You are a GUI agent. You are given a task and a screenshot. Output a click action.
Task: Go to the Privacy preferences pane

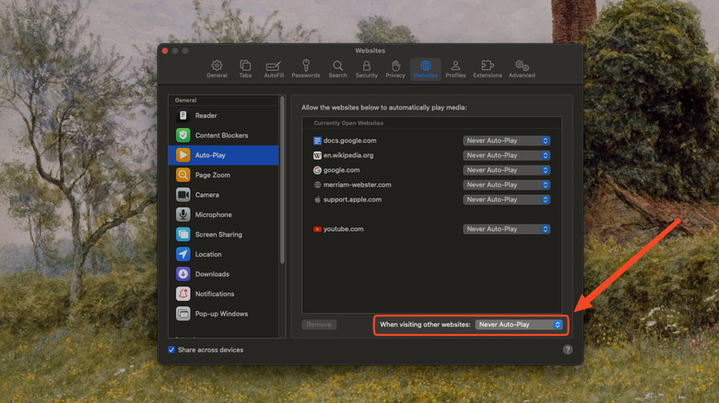395,69
